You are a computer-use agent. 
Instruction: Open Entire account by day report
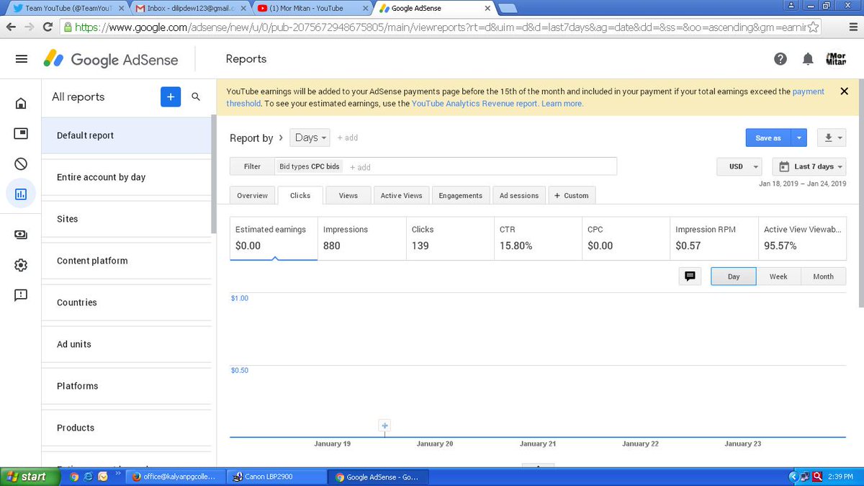click(x=126, y=177)
